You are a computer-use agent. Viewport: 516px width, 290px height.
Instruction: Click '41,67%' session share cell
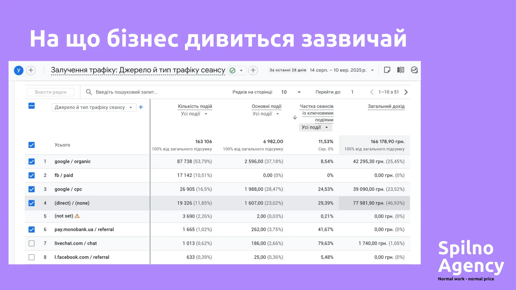point(326,229)
